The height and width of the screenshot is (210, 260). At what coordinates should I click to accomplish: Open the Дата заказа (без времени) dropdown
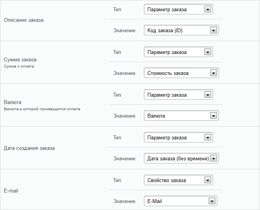coord(181,158)
